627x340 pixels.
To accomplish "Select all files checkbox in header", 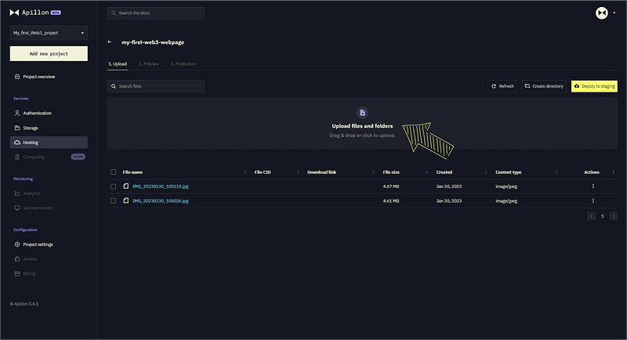I will (x=113, y=172).
